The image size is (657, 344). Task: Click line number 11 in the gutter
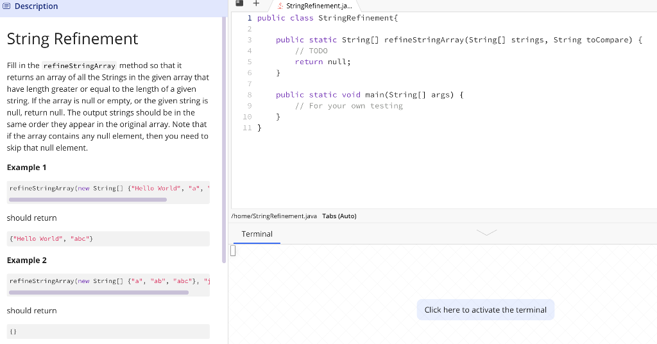(247, 128)
